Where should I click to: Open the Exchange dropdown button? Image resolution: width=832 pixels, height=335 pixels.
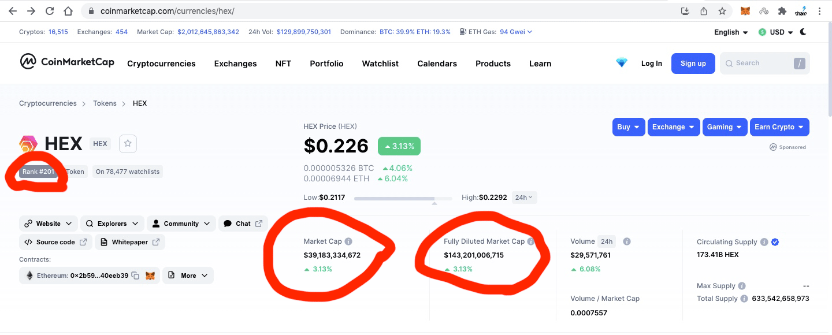[x=673, y=127]
